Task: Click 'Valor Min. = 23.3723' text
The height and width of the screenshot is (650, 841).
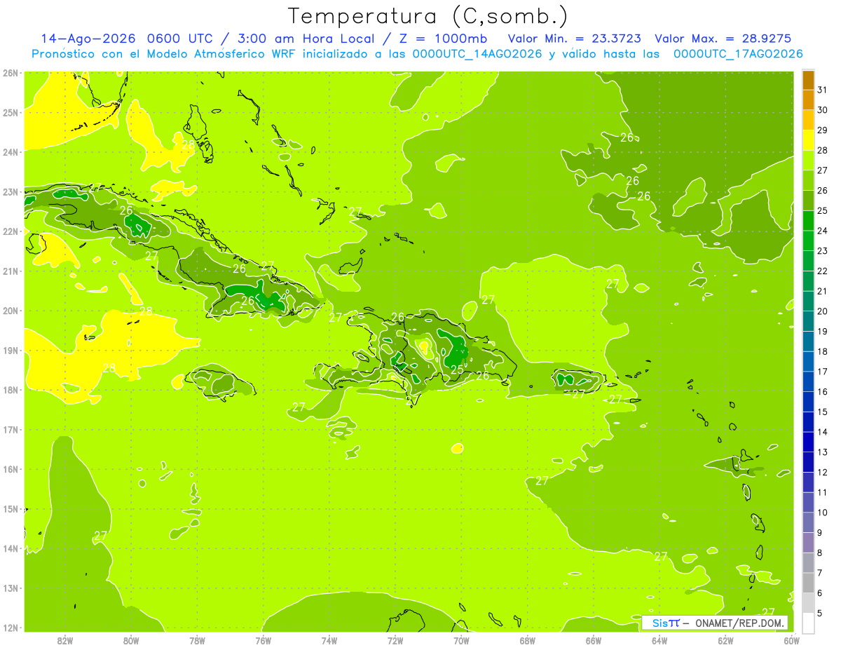Action: click(575, 39)
